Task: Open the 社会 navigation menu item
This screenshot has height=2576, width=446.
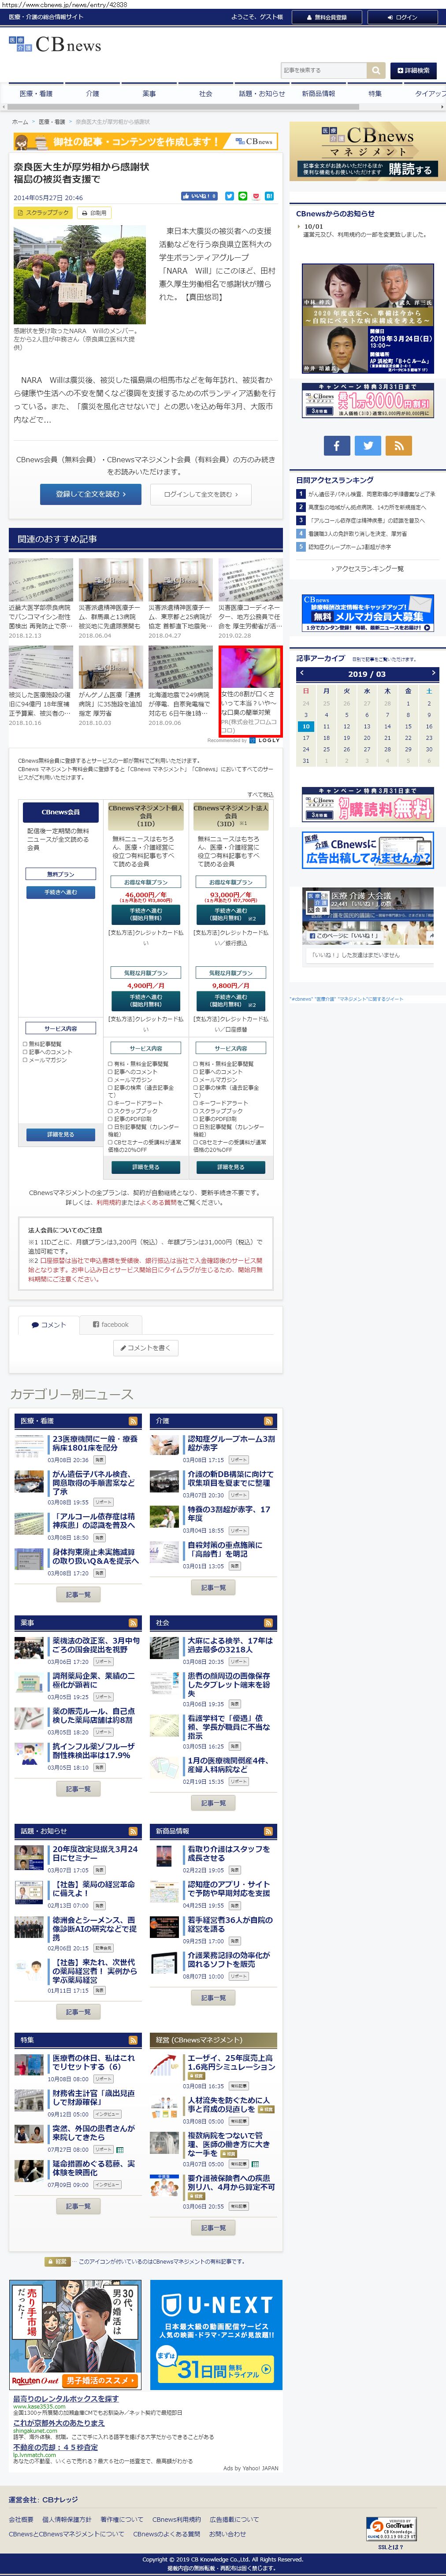Action: point(205,93)
